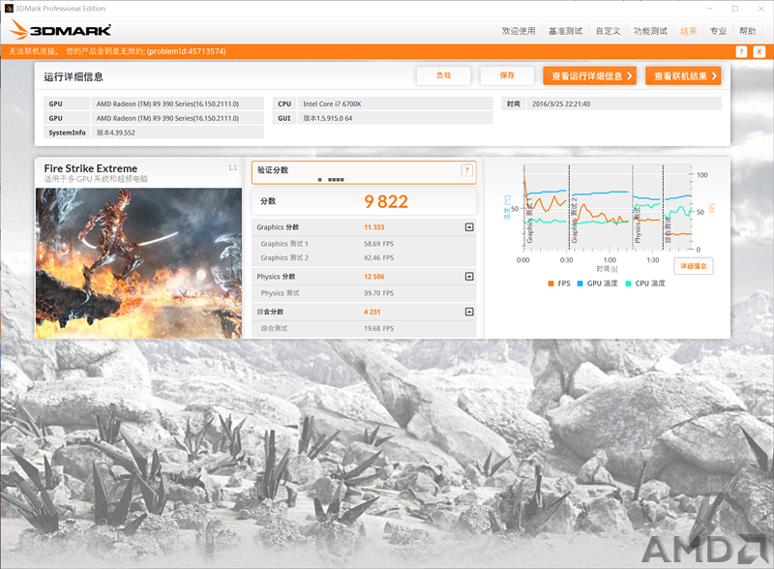Open the 专业 professional tab

(718, 31)
